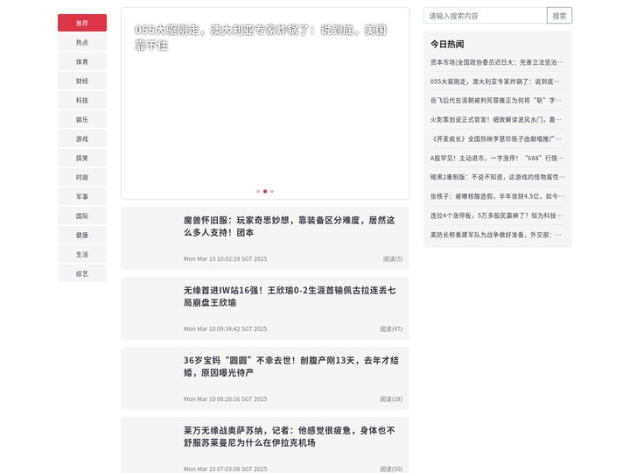Switch to the 体育 category
Screen dimensions: 630x473
pos(82,61)
